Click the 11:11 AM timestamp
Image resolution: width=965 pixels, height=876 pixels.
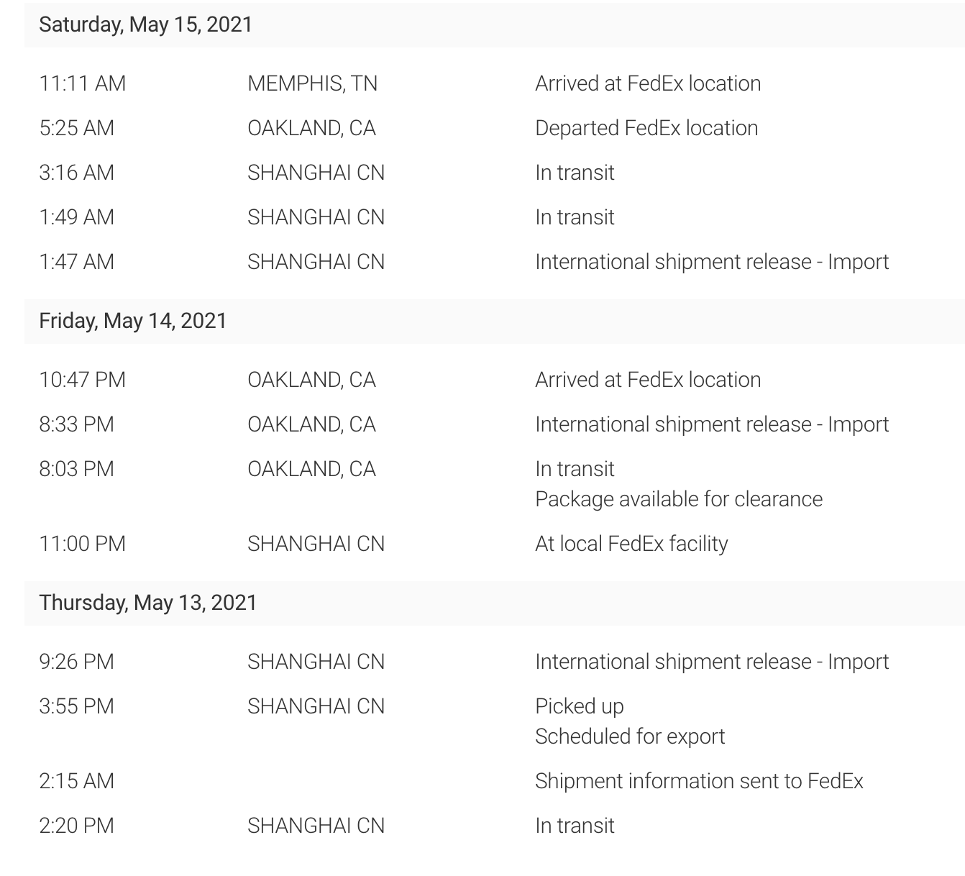(83, 83)
